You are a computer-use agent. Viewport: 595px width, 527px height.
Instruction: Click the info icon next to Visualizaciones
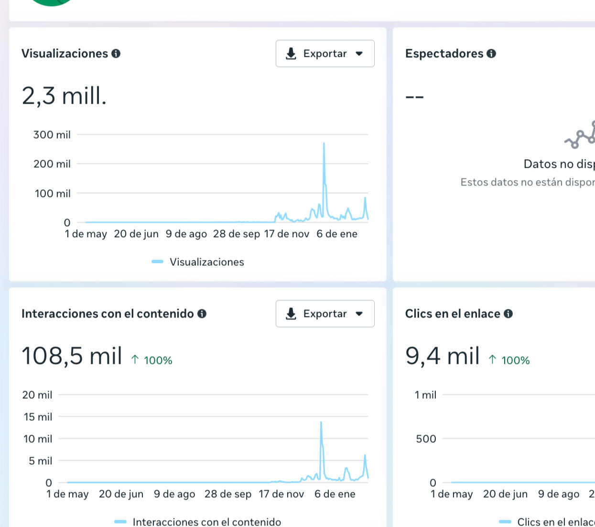point(116,54)
